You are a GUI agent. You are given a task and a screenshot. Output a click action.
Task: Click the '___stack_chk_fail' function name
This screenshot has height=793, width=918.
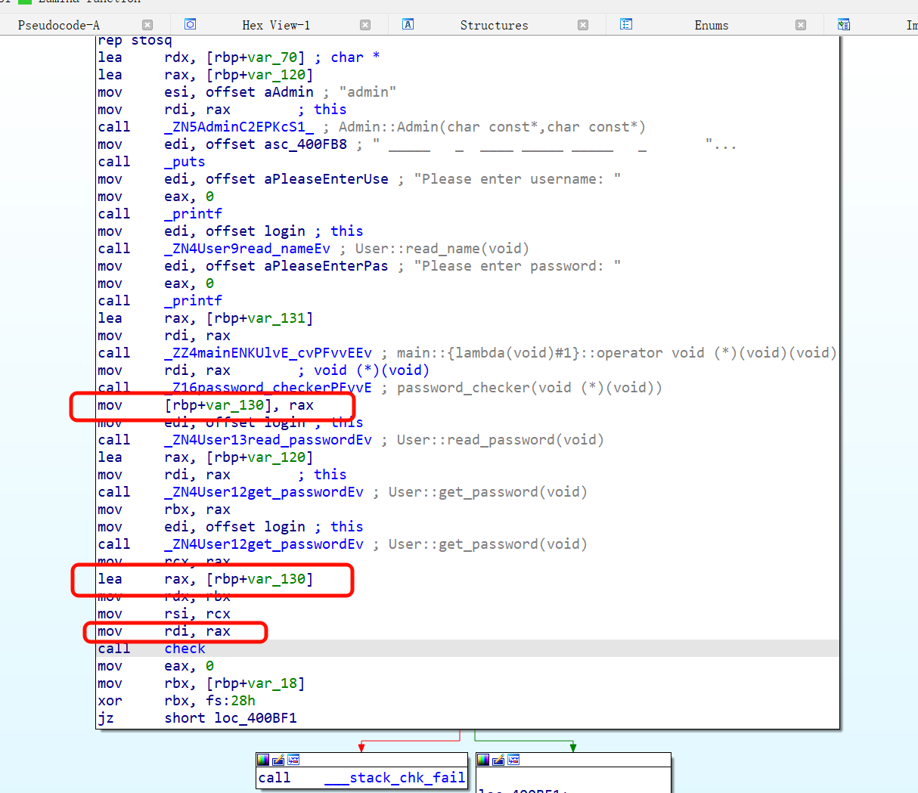(395, 777)
